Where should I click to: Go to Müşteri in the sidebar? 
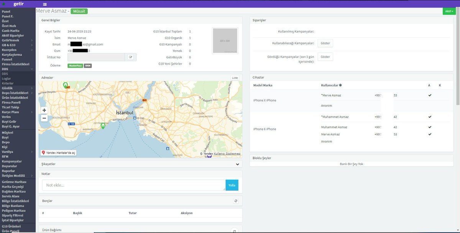(x=8, y=133)
